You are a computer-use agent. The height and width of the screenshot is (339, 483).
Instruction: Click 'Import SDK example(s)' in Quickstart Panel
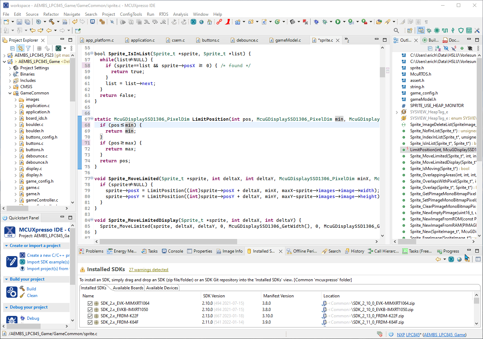pyautogui.click(x=48, y=262)
